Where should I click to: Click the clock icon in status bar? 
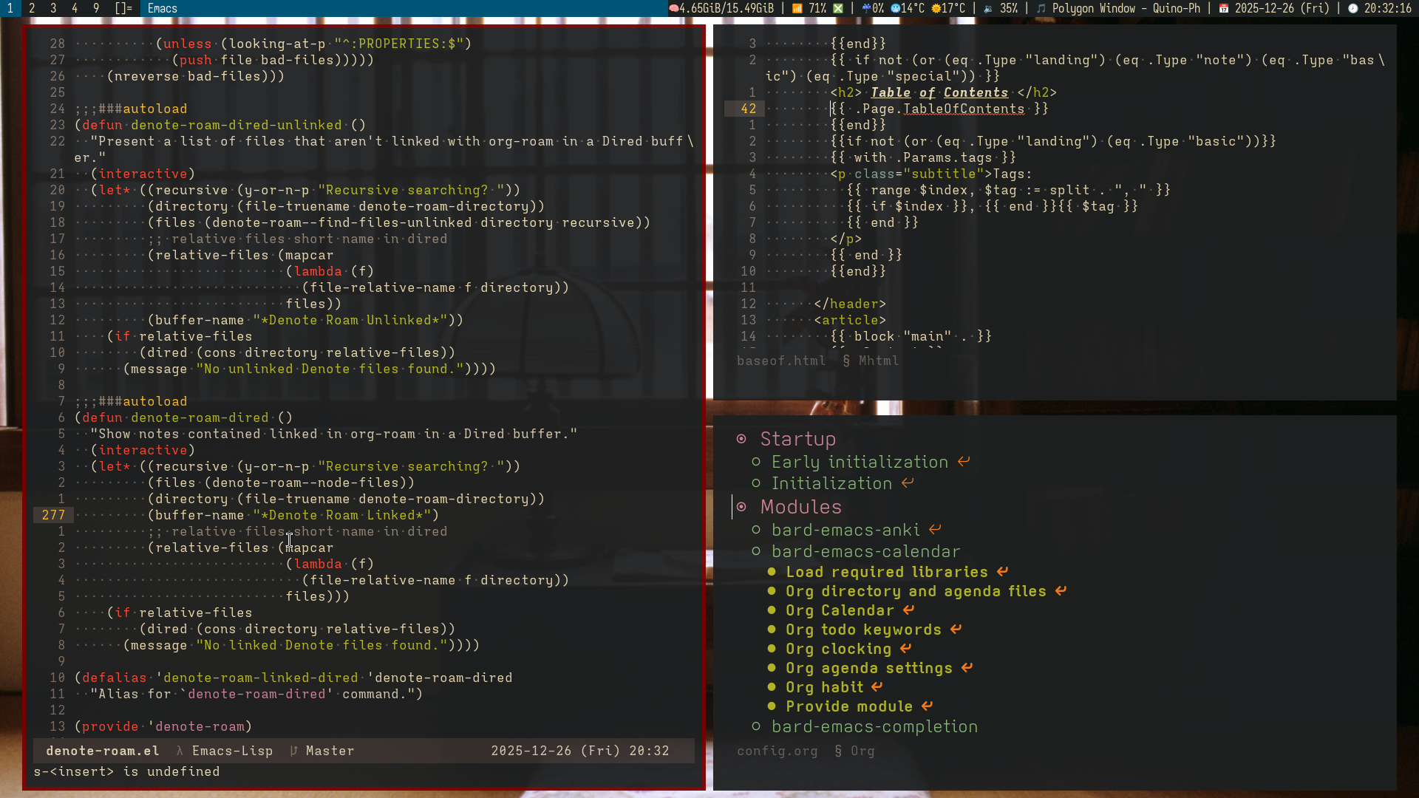point(1352,9)
